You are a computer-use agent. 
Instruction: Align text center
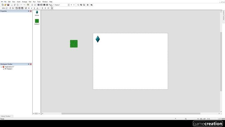point(45,8)
